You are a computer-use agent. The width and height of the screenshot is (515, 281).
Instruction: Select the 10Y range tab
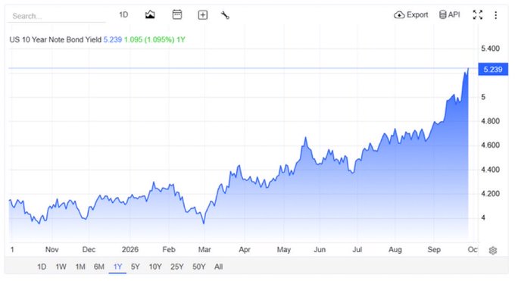click(x=155, y=267)
